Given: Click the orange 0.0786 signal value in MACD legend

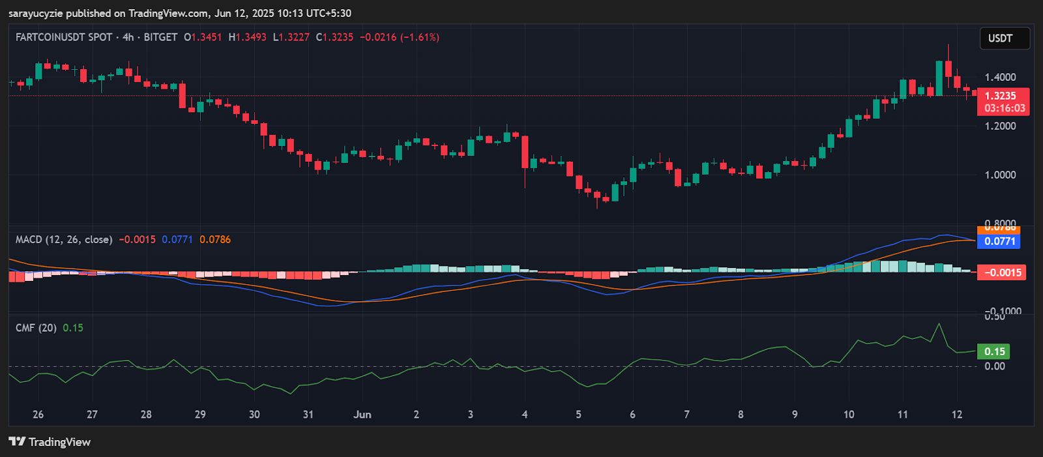Looking at the screenshot, I should click(x=215, y=239).
